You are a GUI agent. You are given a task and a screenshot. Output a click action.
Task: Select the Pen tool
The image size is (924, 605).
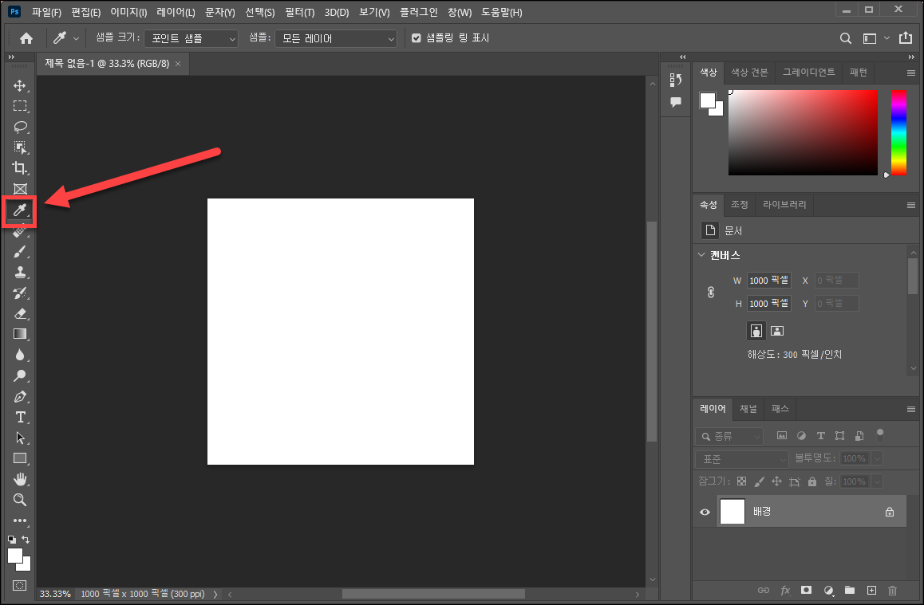point(20,397)
